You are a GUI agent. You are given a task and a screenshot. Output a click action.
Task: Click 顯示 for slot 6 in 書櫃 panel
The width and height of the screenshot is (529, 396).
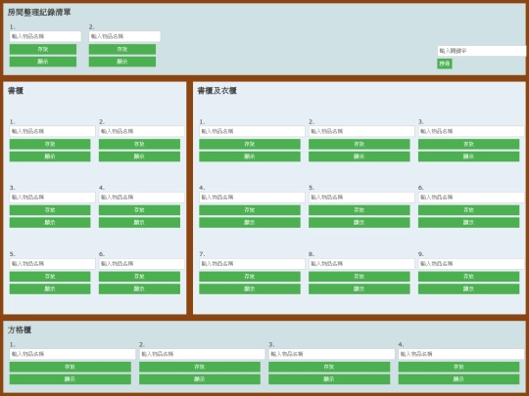point(139,288)
